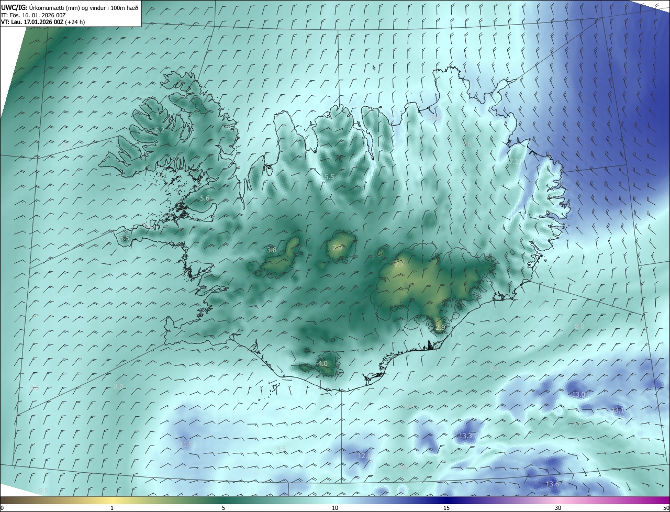This screenshot has height=512, width=670.
Task: Click the 5.6 value label on the map
Action: [205, 198]
